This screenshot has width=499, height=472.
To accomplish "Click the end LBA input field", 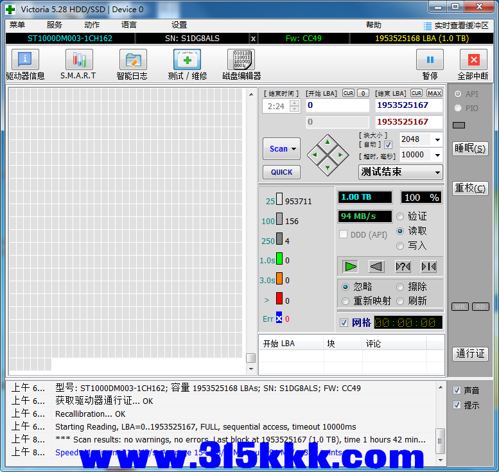I will coord(408,105).
